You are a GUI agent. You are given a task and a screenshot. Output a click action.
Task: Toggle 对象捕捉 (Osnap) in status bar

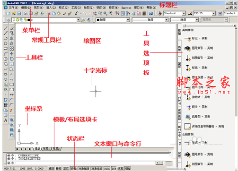84,169
